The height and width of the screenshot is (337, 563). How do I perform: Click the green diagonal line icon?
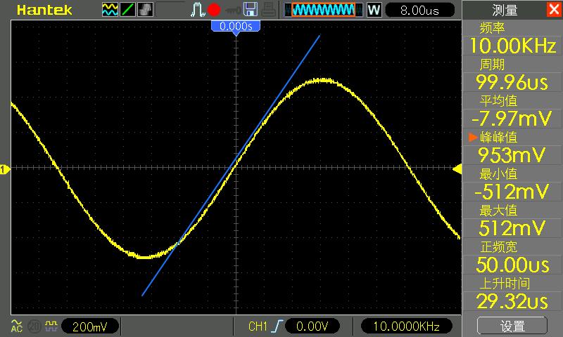pos(127,10)
